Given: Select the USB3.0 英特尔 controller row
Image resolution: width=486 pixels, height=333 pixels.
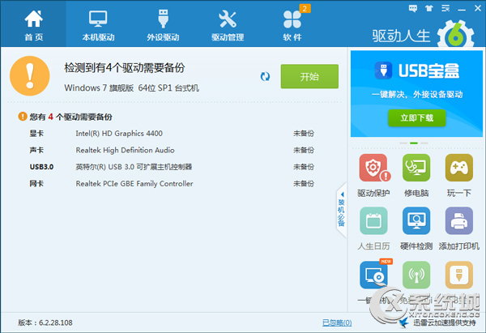Looking at the screenshot, I should (x=172, y=167).
